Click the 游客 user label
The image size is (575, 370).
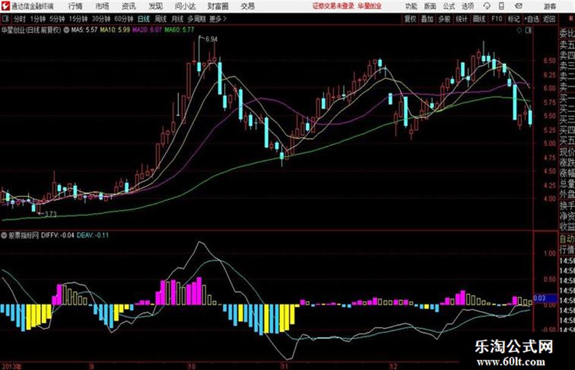click(x=549, y=6)
